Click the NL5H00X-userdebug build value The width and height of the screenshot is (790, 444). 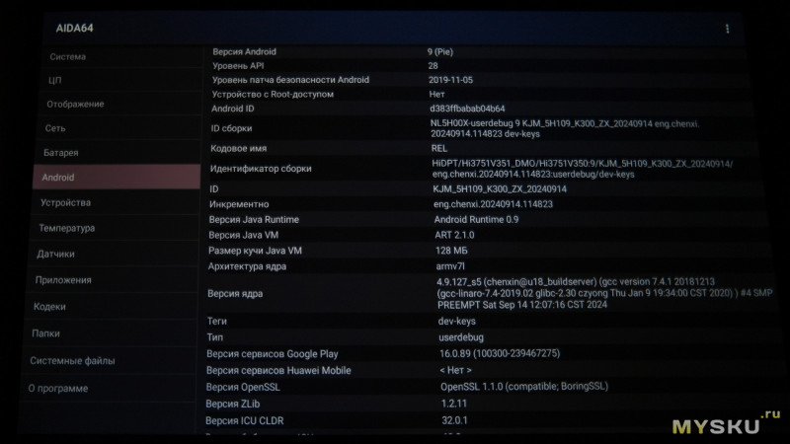(565, 128)
